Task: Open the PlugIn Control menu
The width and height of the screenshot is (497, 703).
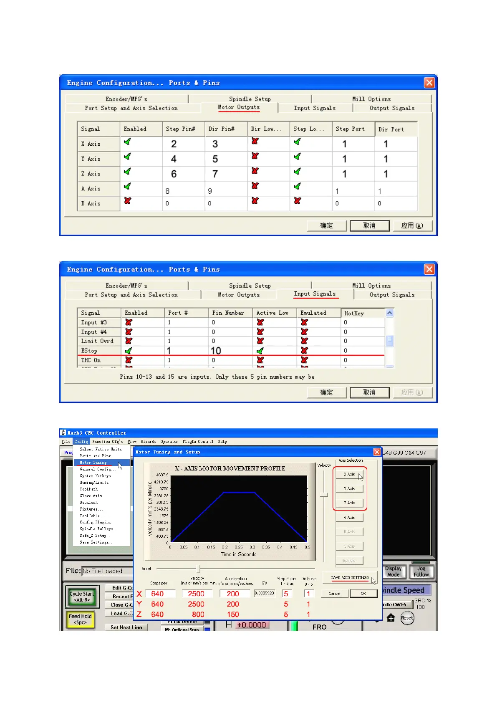Action: [198, 441]
